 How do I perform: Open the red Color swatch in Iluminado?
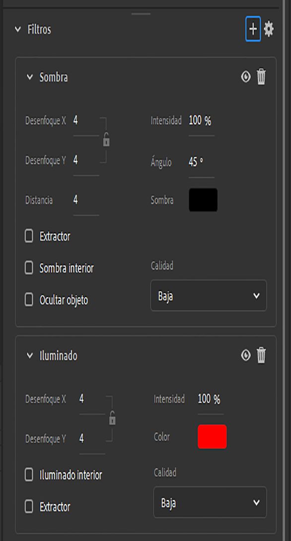pos(212,437)
